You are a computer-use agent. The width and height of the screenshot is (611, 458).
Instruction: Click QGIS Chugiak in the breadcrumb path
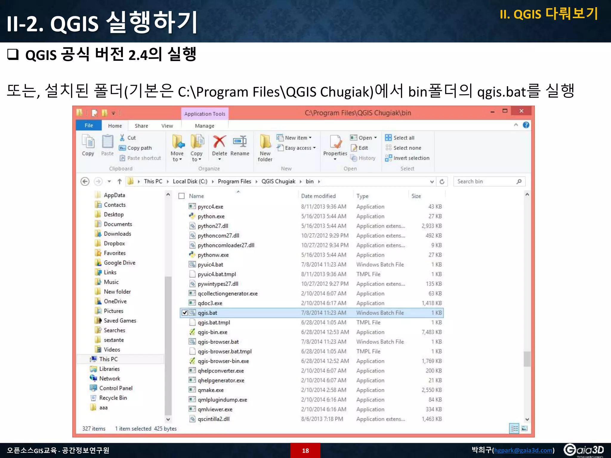tap(278, 181)
